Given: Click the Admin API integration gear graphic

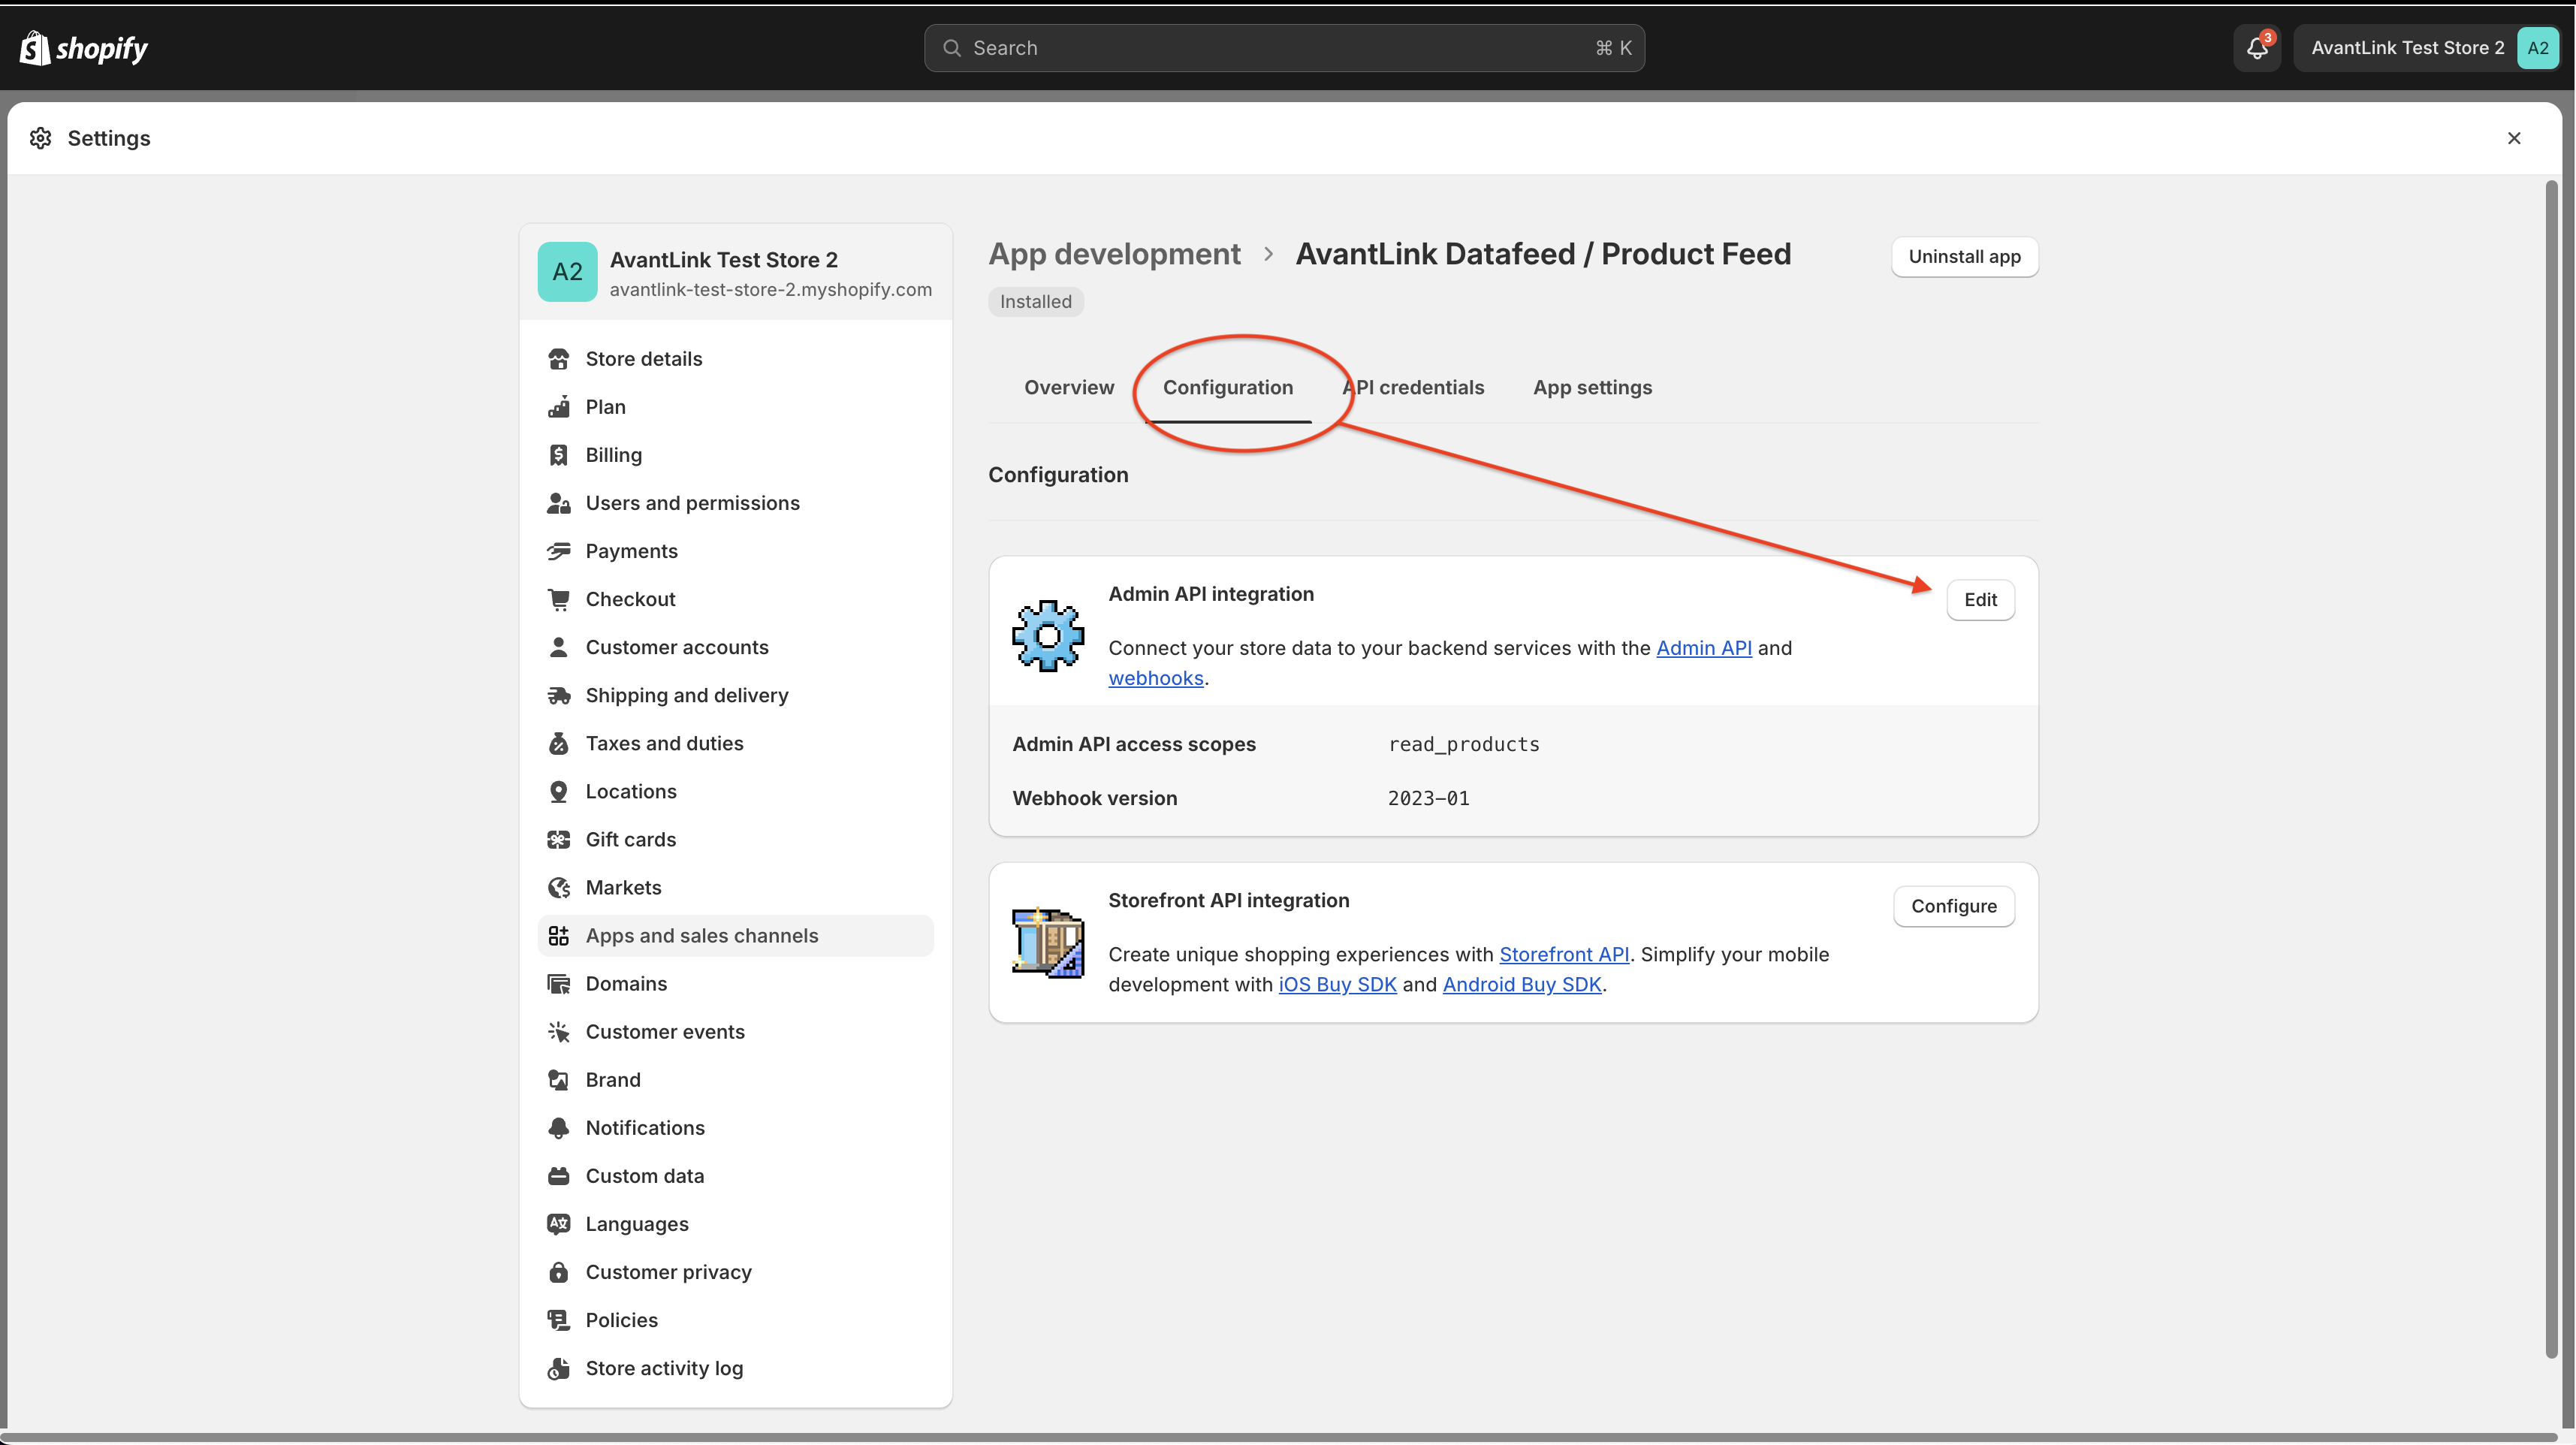Looking at the screenshot, I should click(1047, 635).
